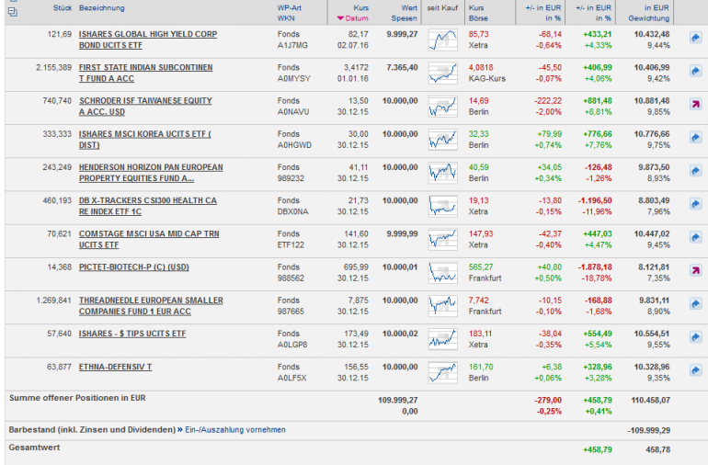Image resolution: width=708 pixels, height=465 pixels.
Task: Open chart thumbnail for First State Indian Subcontinent
Action: pyautogui.click(x=442, y=74)
